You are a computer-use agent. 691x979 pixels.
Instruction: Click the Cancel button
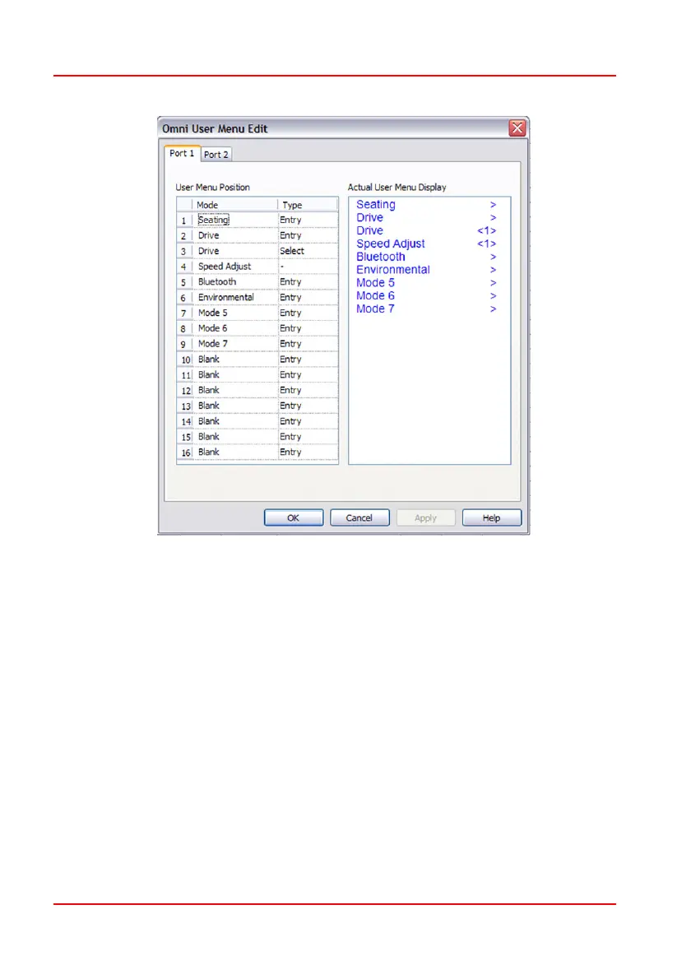[359, 517]
